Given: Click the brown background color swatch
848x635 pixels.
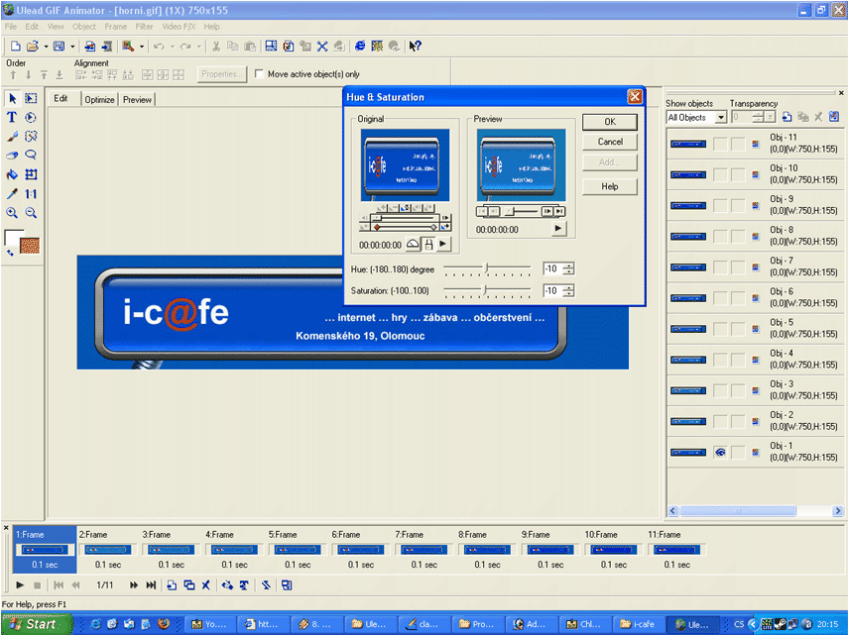Looking at the screenshot, I should click(30, 246).
